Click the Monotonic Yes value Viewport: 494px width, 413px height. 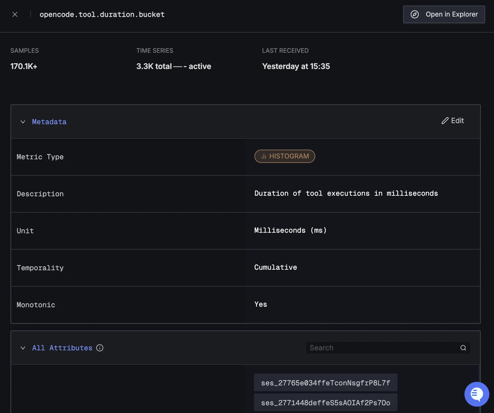point(261,304)
